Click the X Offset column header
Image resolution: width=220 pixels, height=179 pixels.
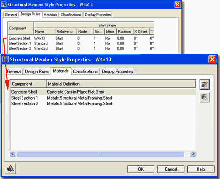[141, 31]
